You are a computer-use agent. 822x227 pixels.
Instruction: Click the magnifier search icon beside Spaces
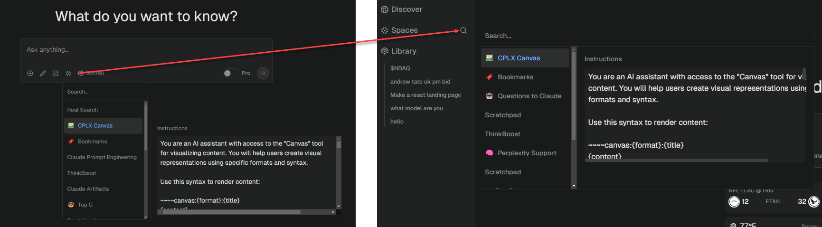[463, 30]
